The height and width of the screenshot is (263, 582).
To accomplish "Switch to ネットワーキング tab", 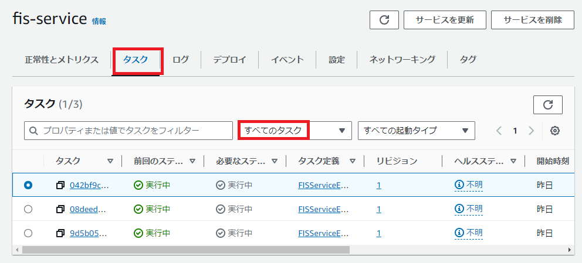I will pos(402,60).
